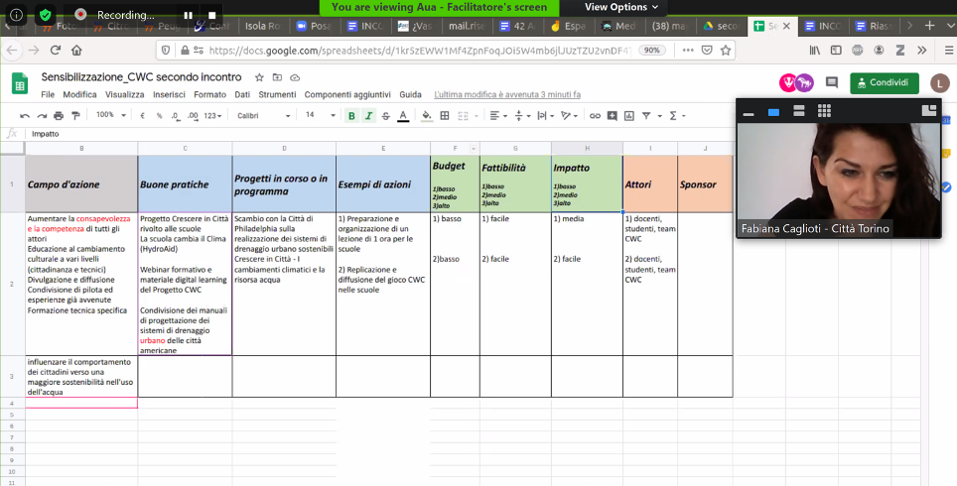This screenshot has width=957, height=486.
Task: Select the Campo d'azione header cell
Action: click(x=81, y=184)
